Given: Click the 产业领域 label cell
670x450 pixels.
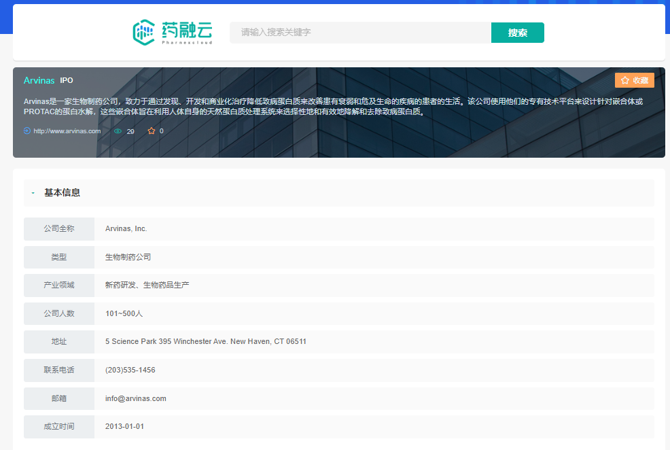Looking at the screenshot, I should pyautogui.click(x=59, y=285).
